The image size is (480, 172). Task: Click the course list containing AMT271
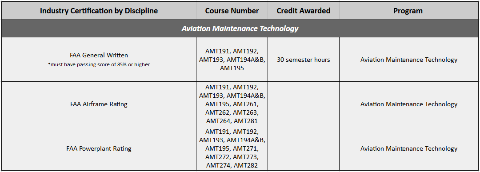tap(232, 148)
